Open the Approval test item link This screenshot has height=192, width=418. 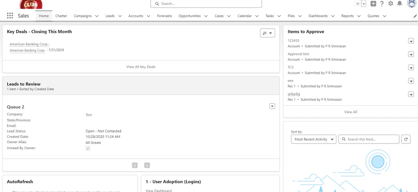click(x=298, y=54)
